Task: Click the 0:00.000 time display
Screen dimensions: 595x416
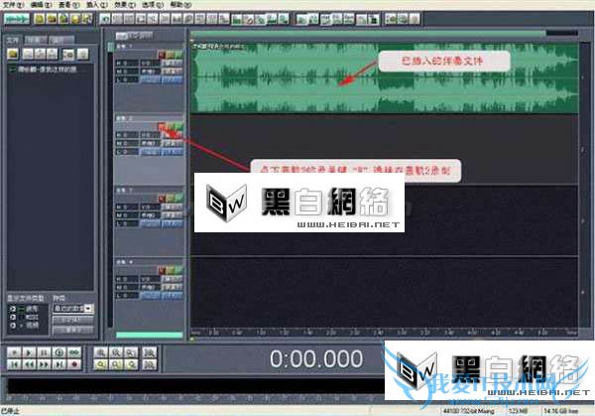Action: (316, 358)
